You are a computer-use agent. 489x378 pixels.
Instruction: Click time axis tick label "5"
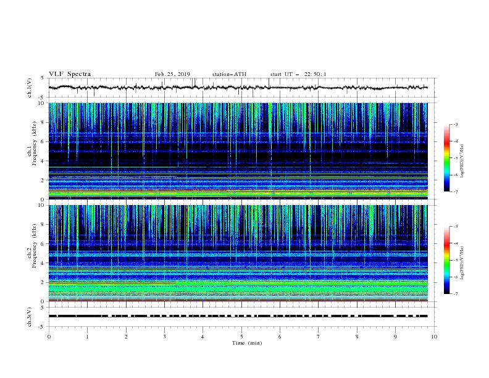[x=241, y=337]
